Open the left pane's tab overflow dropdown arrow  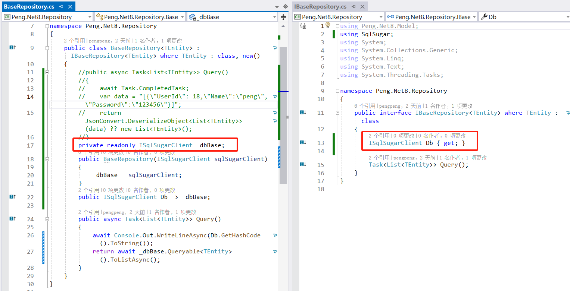click(277, 7)
